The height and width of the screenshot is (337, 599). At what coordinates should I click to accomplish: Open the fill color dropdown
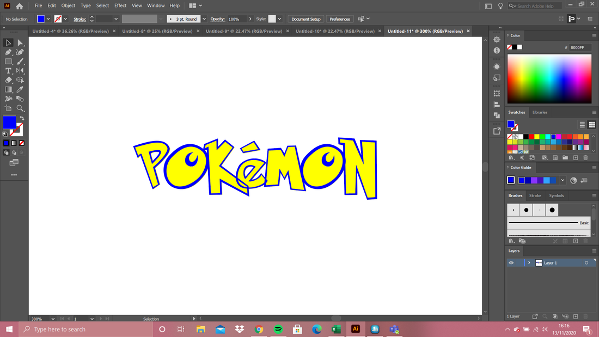pyautogui.click(x=48, y=19)
